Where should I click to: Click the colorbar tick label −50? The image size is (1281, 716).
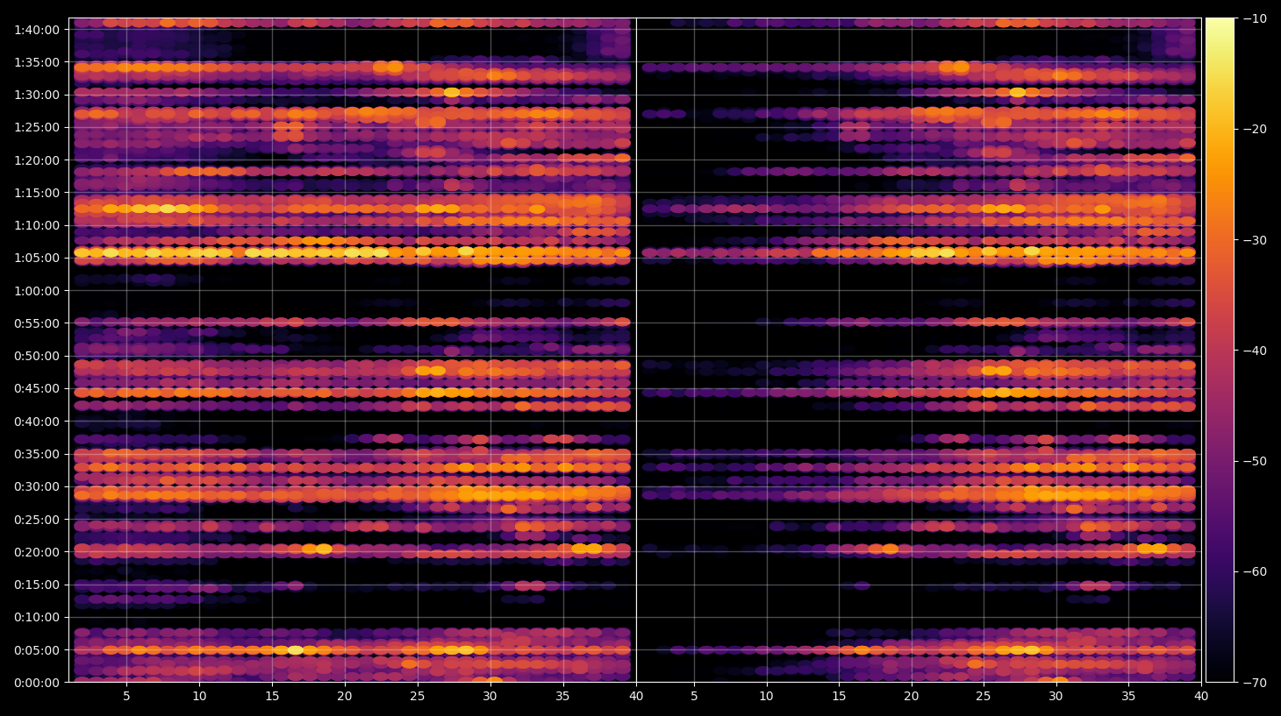click(x=1254, y=461)
